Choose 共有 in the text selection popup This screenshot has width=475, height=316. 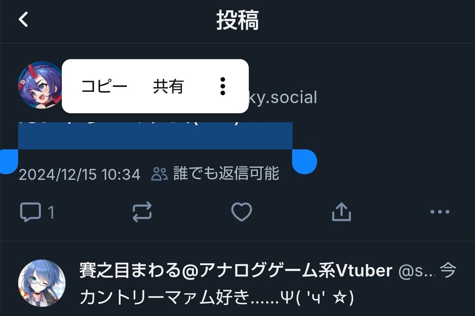tap(169, 86)
